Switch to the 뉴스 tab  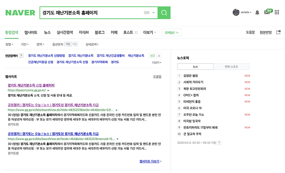pyautogui.click(x=47, y=33)
